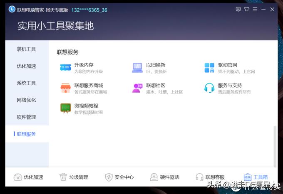Select 系统工具 in the sidebar
The image size is (283, 194).
(x=26, y=83)
